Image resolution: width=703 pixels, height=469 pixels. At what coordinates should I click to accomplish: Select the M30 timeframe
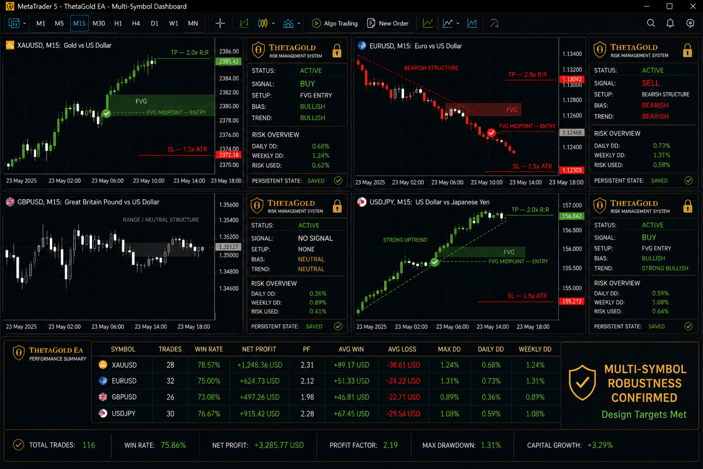click(x=99, y=23)
